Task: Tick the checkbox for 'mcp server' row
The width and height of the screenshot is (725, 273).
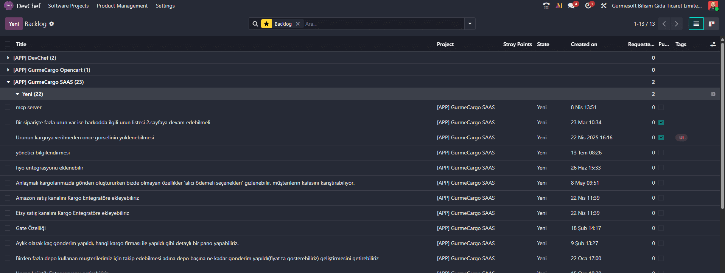Action: click(x=8, y=107)
